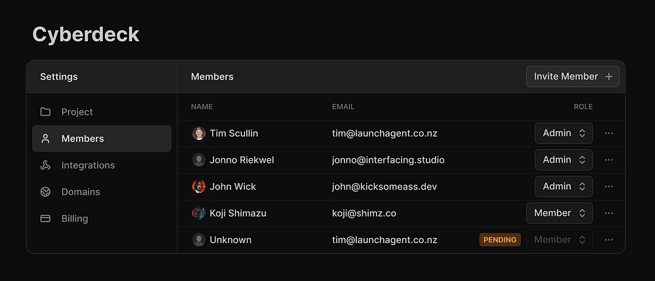Open Tim Scullin's Admin role dropdown

[563, 133]
